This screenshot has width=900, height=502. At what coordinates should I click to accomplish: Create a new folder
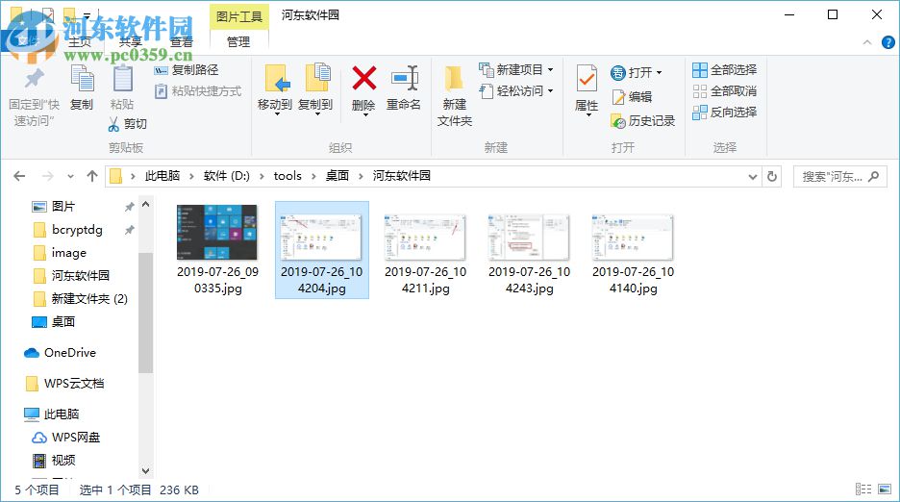[x=455, y=95]
